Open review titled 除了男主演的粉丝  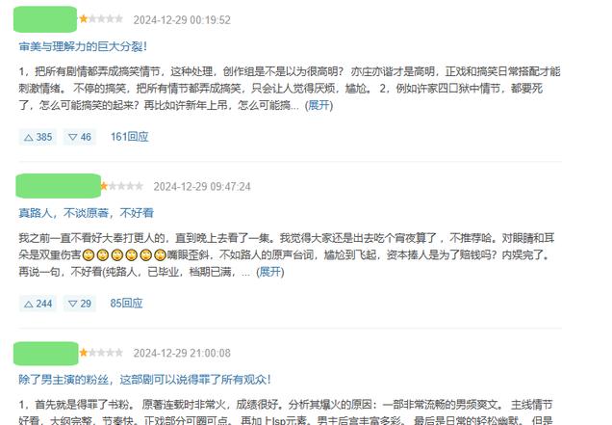coord(144,380)
